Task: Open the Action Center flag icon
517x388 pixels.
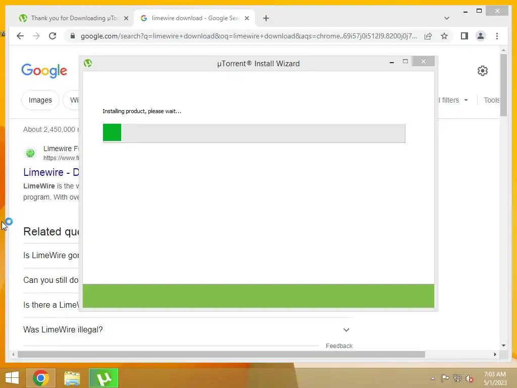Action: pos(445,378)
